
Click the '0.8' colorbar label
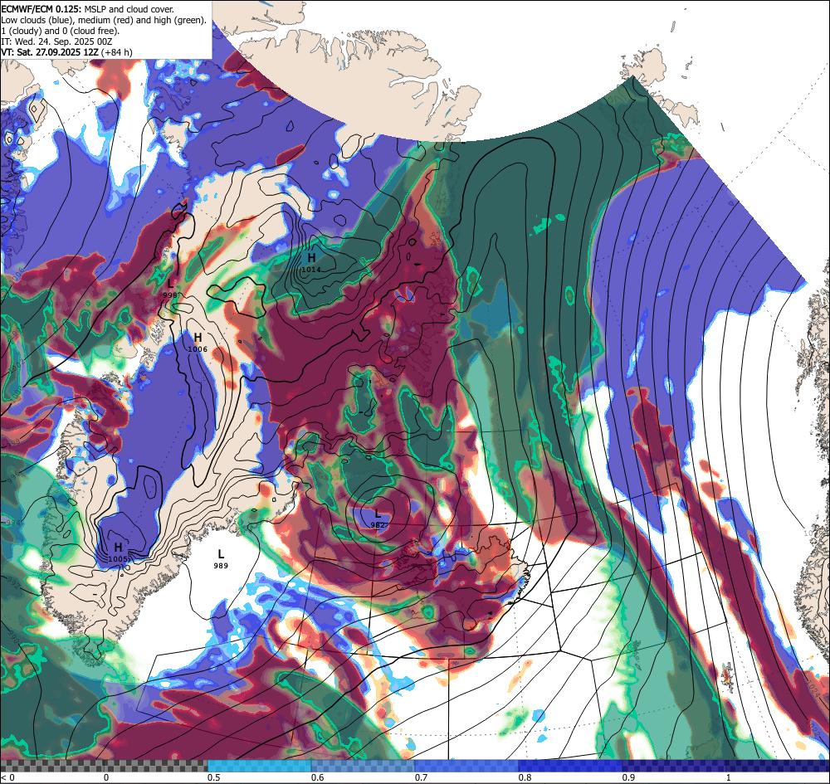525,777
